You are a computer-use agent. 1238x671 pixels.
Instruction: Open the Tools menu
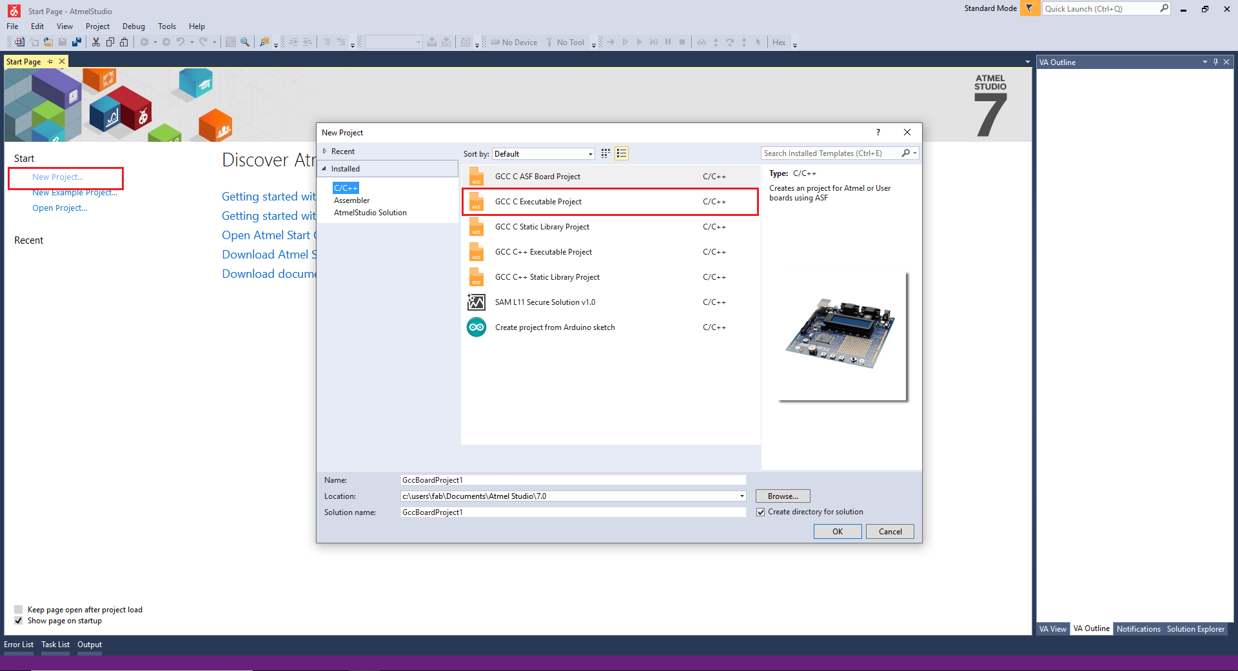pyautogui.click(x=167, y=26)
